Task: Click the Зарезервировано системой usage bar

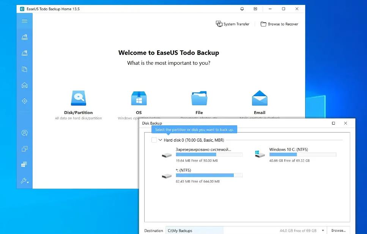Action: tap(209, 154)
